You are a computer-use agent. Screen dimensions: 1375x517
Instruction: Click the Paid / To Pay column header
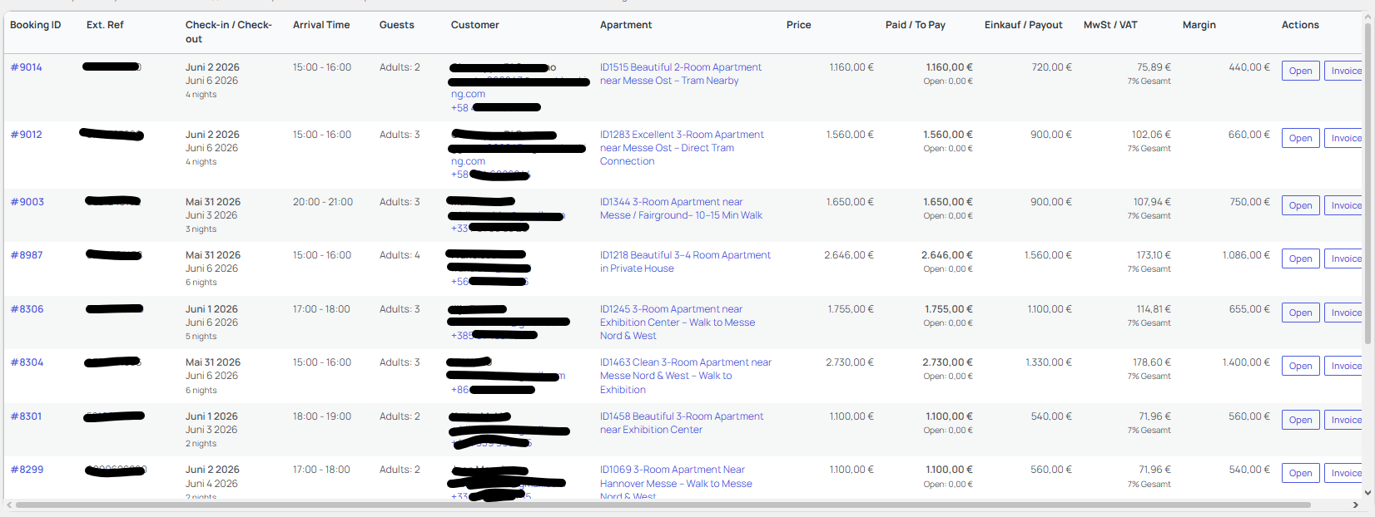(x=916, y=25)
